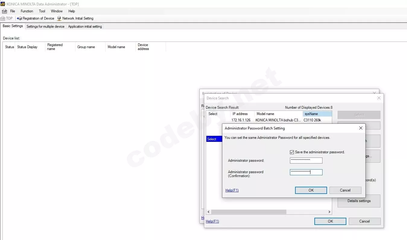Focus the Administrator password field
Viewport: 407px width, 240px height.
[306, 161]
